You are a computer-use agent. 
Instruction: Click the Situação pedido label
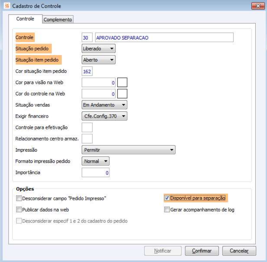point(32,49)
